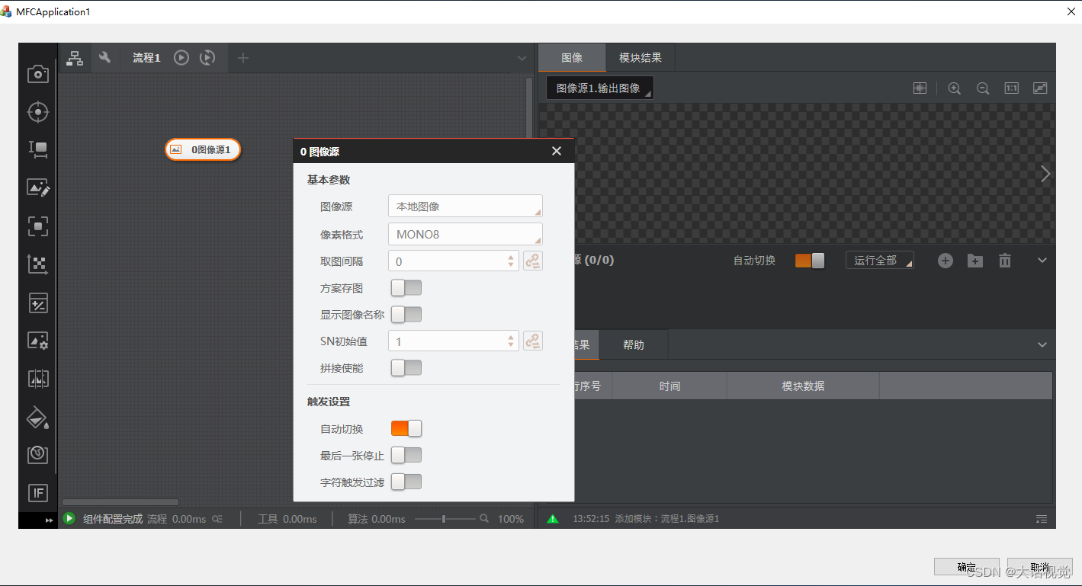The height and width of the screenshot is (586, 1082).
Task: Expand the flow tab list chevron
Action: pos(522,58)
